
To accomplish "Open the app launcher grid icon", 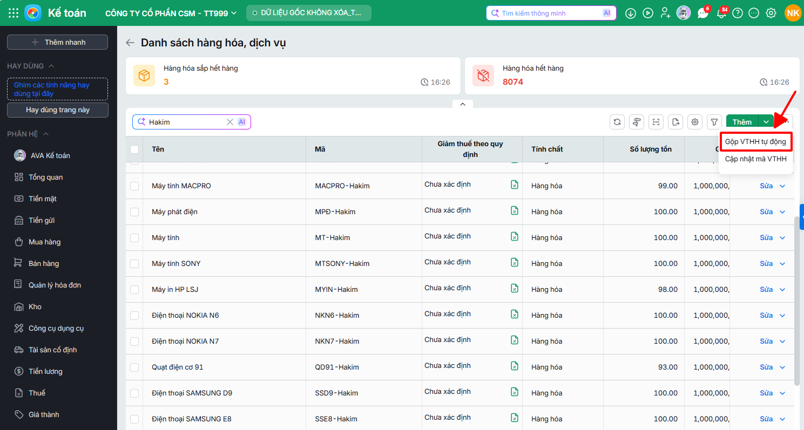I will tap(13, 13).
